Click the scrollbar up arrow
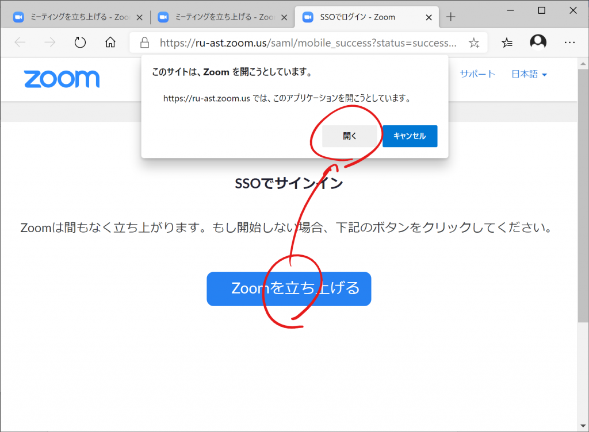This screenshot has height=432, width=589. tap(583, 63)
